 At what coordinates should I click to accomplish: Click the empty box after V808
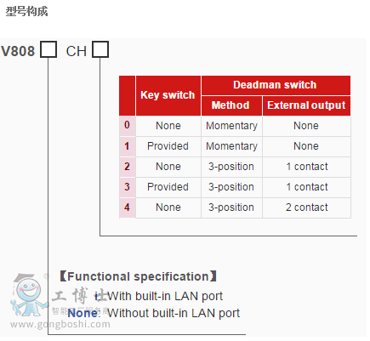48,49
